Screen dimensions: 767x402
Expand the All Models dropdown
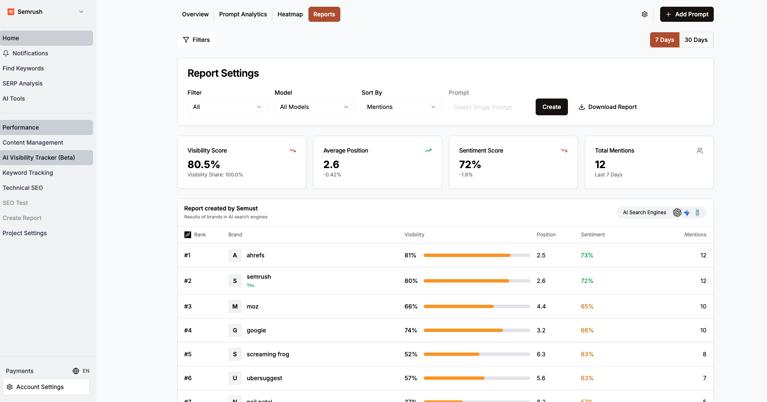point(315,107)
